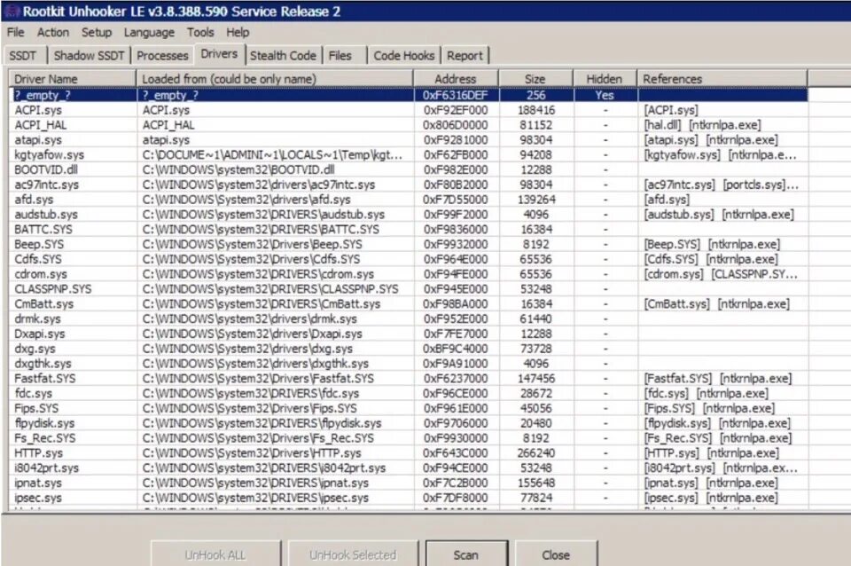Viewport: 851px width, 566px height.
Task: Click address 0xBF9C4000 of dxg.sys
Action: [x=456, y=349]
